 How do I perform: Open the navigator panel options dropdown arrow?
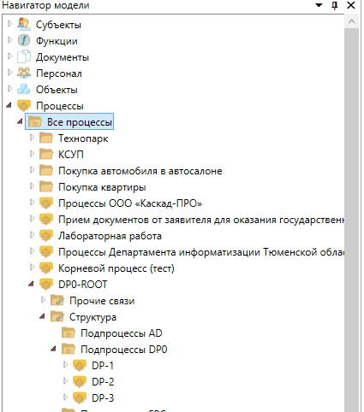point(319,5)
